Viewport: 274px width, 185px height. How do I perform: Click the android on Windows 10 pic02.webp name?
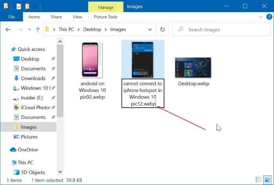92,90
